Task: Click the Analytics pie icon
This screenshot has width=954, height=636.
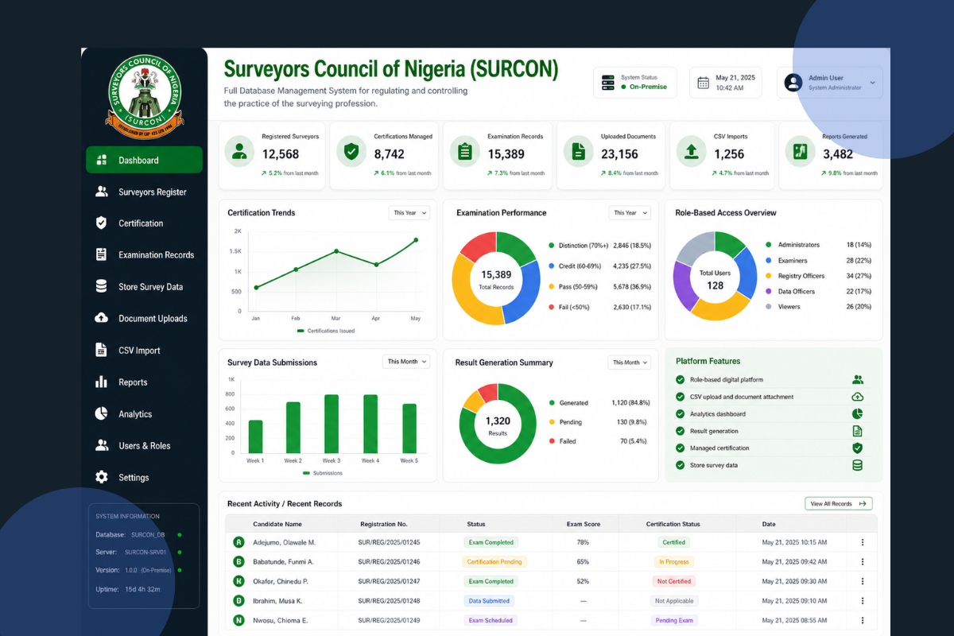Action: (101, 413)
